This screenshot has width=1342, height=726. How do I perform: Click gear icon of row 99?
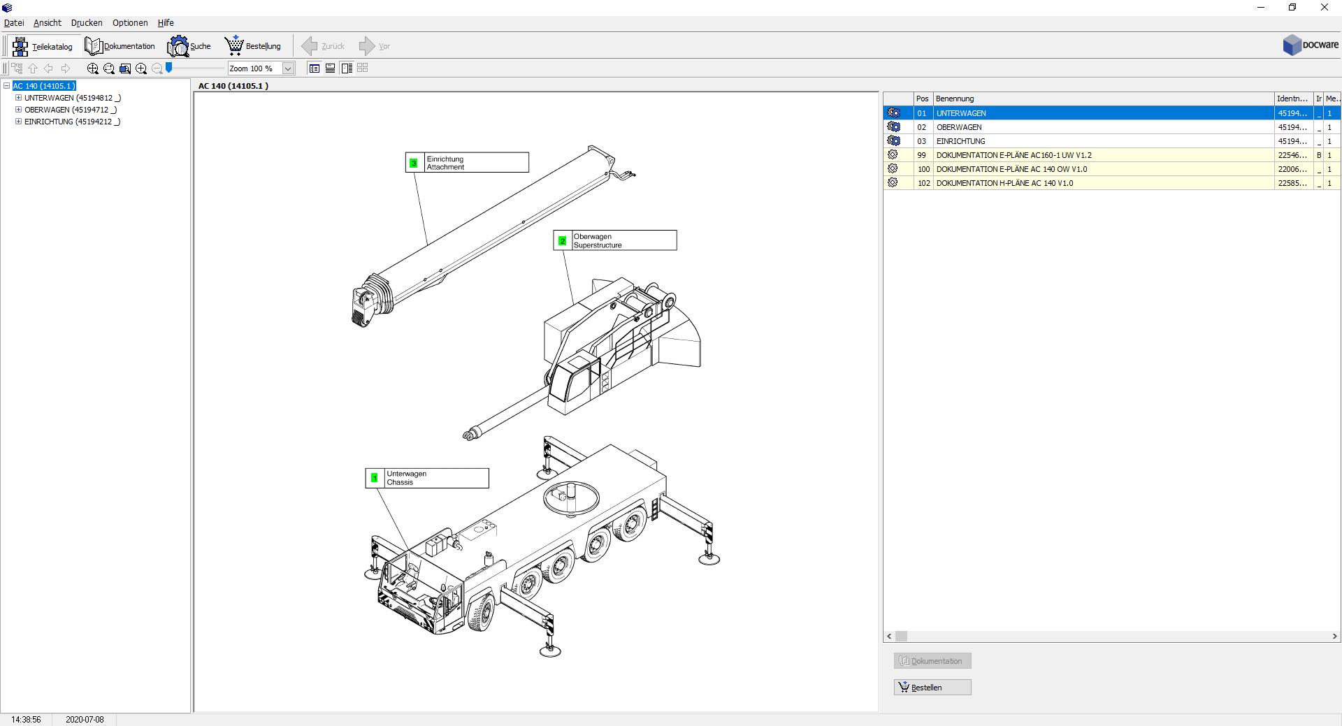(x=893, y=154)
